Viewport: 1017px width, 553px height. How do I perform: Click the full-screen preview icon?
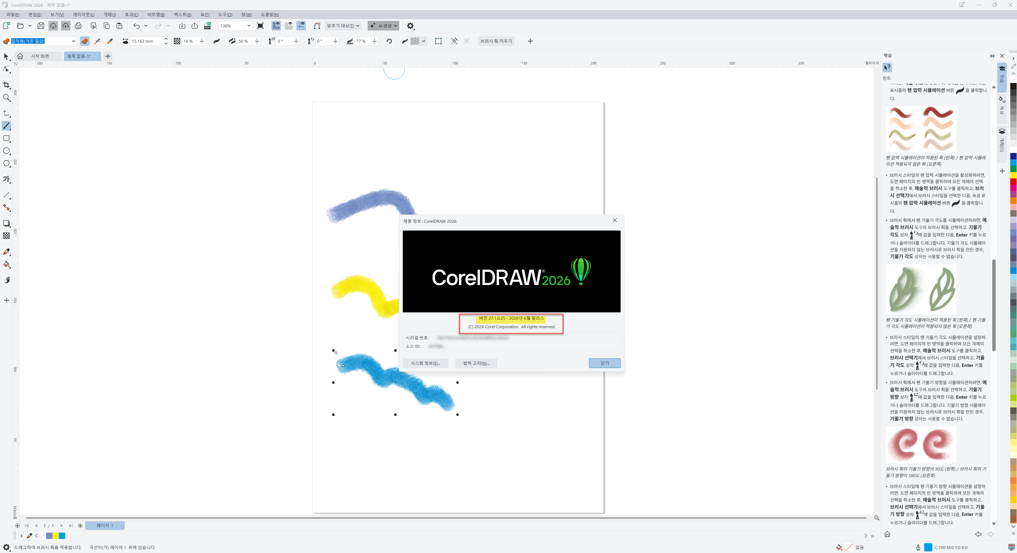[x=260, y=26]
